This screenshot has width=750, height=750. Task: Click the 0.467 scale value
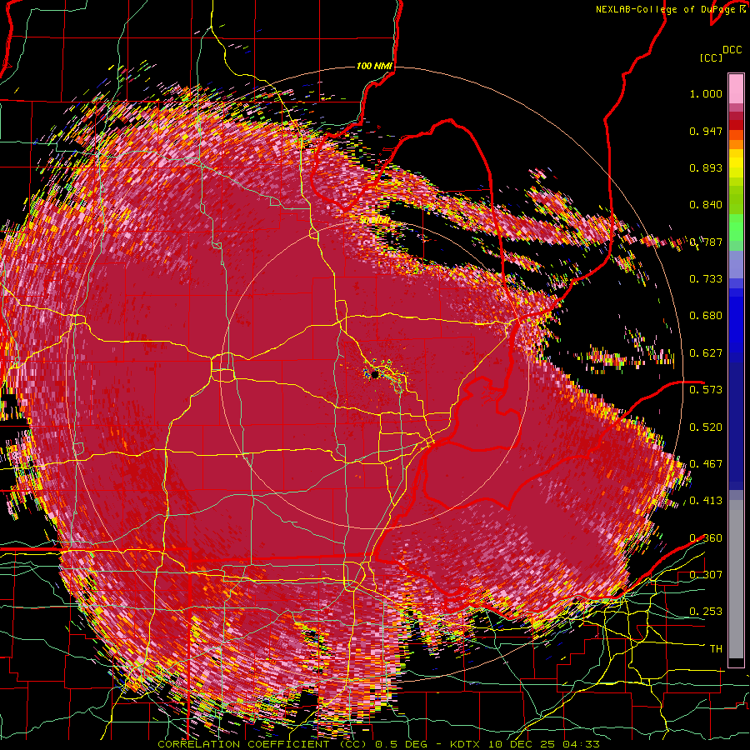(706, 464)
